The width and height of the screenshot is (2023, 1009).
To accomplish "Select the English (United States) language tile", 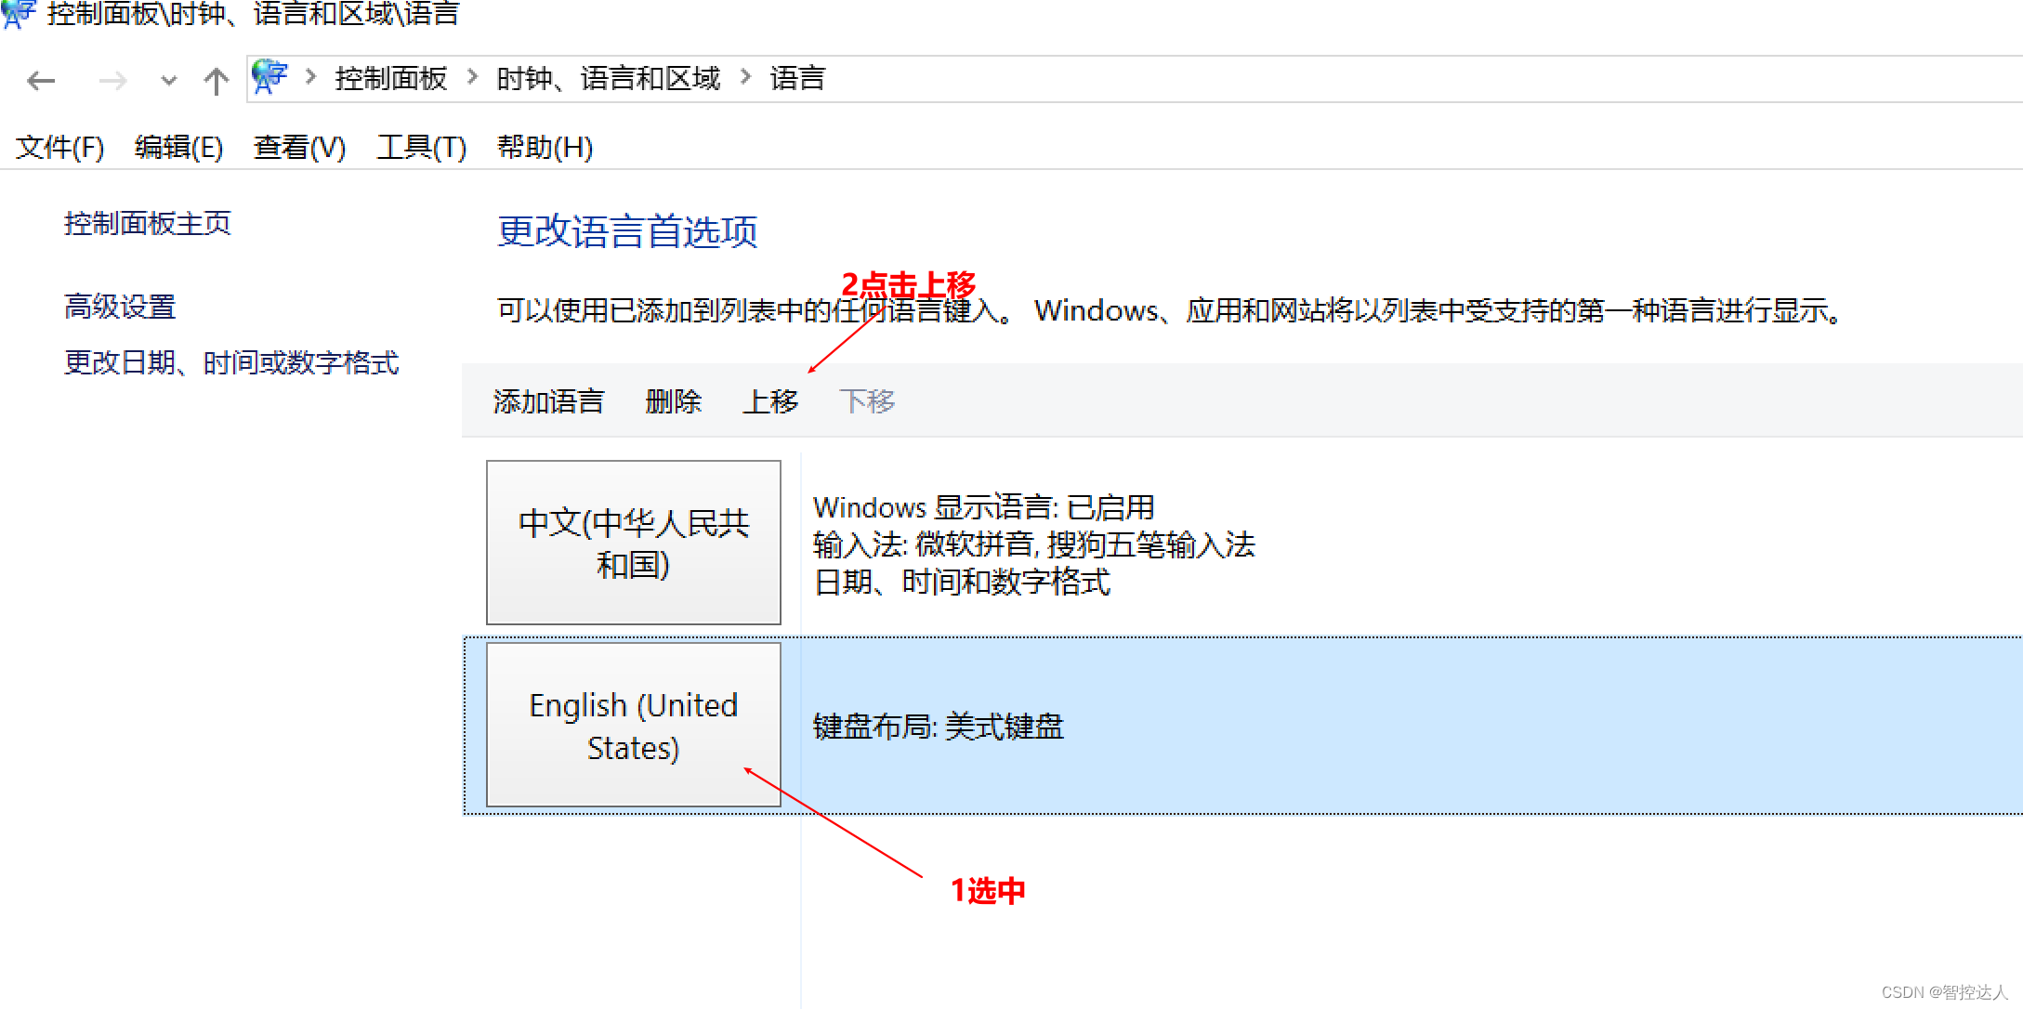I will coord(634,726).
